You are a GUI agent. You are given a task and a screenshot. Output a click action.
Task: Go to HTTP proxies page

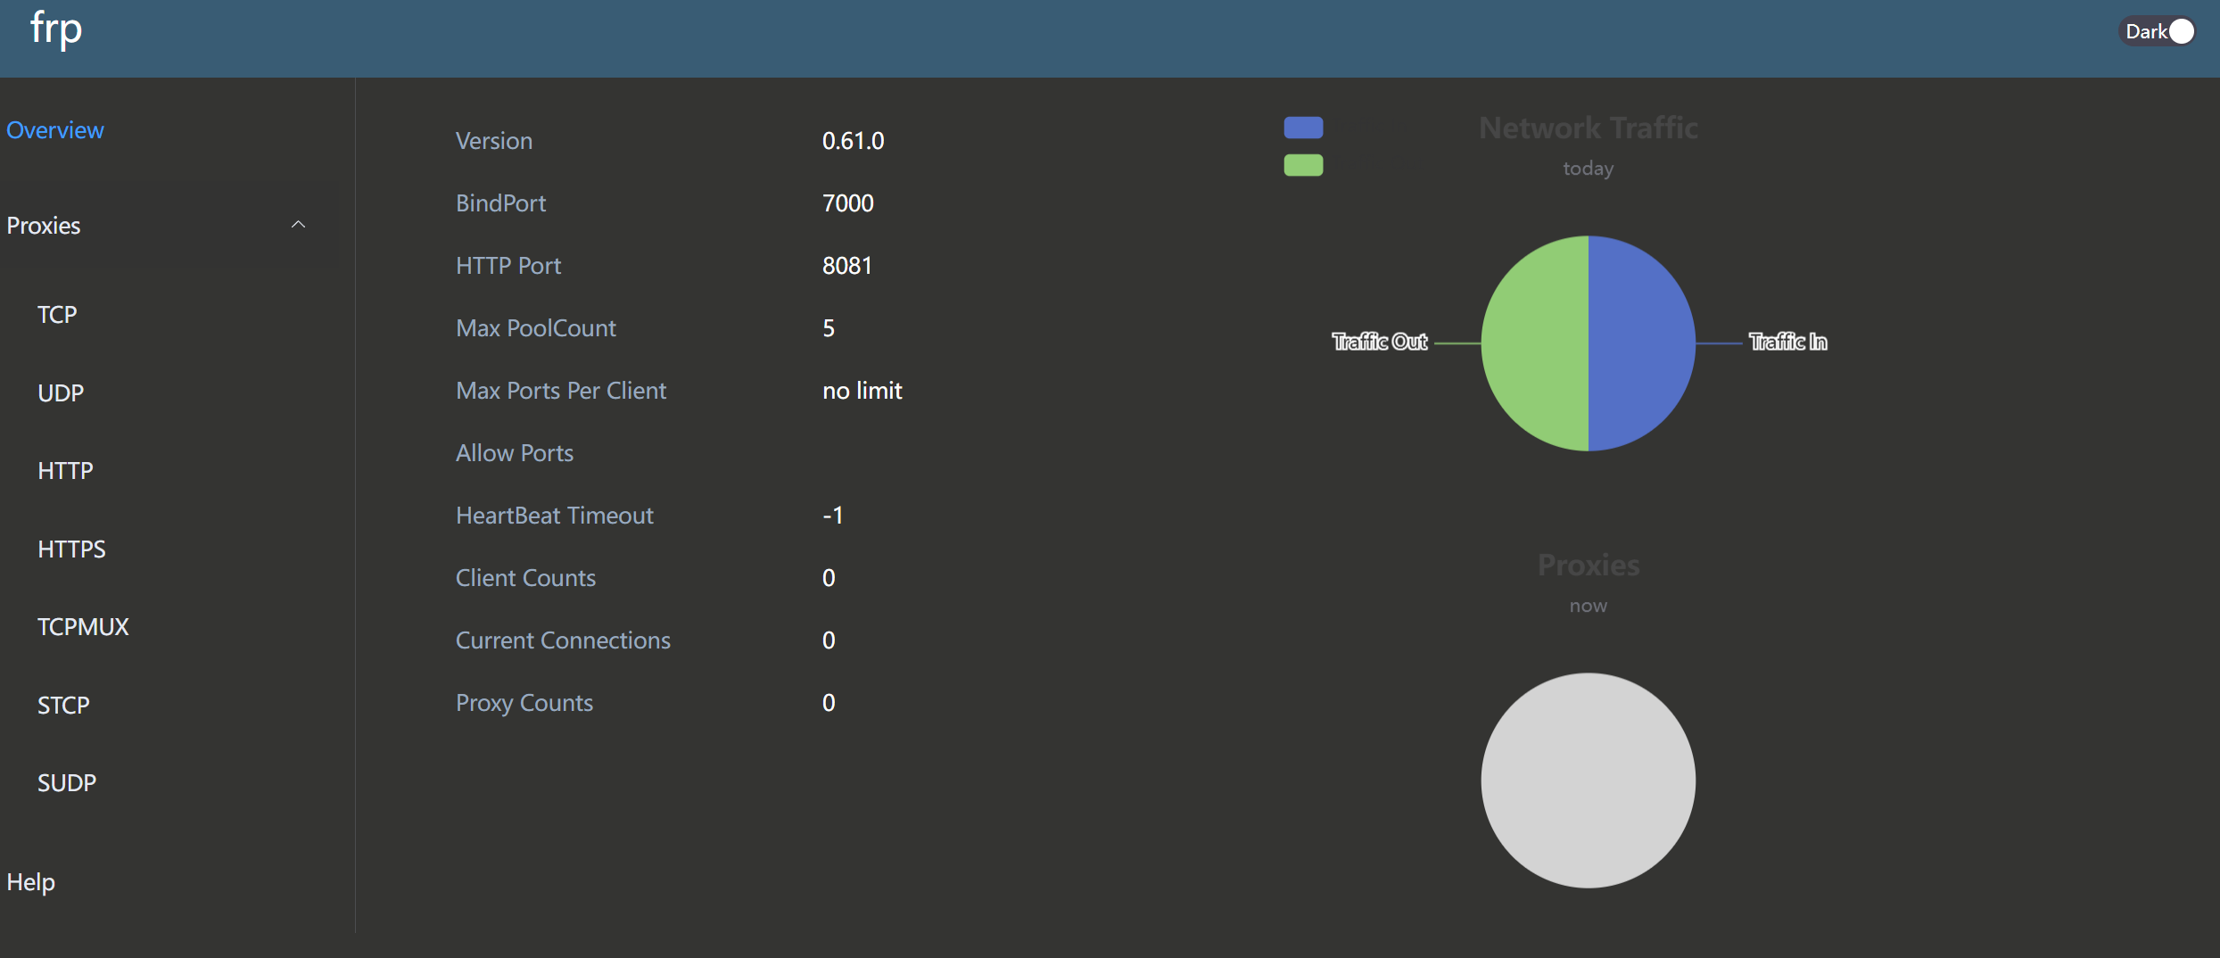65,471
